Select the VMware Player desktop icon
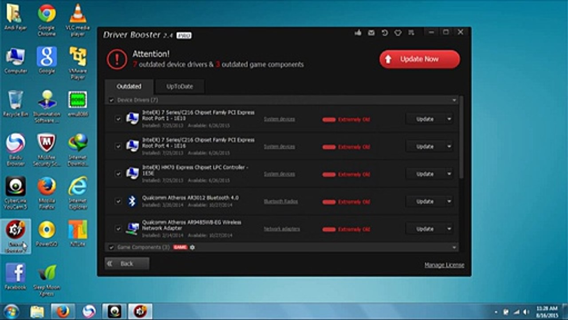The image size is (568, 320). (x=78, y=63)
